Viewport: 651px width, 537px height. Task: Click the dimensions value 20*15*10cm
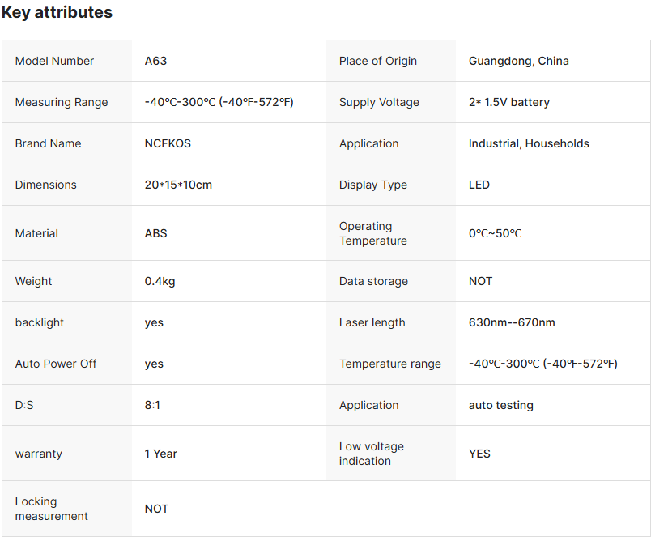[x=178, y=185]
